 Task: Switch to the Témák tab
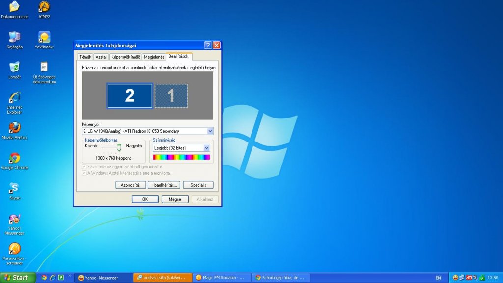point(85,57)
